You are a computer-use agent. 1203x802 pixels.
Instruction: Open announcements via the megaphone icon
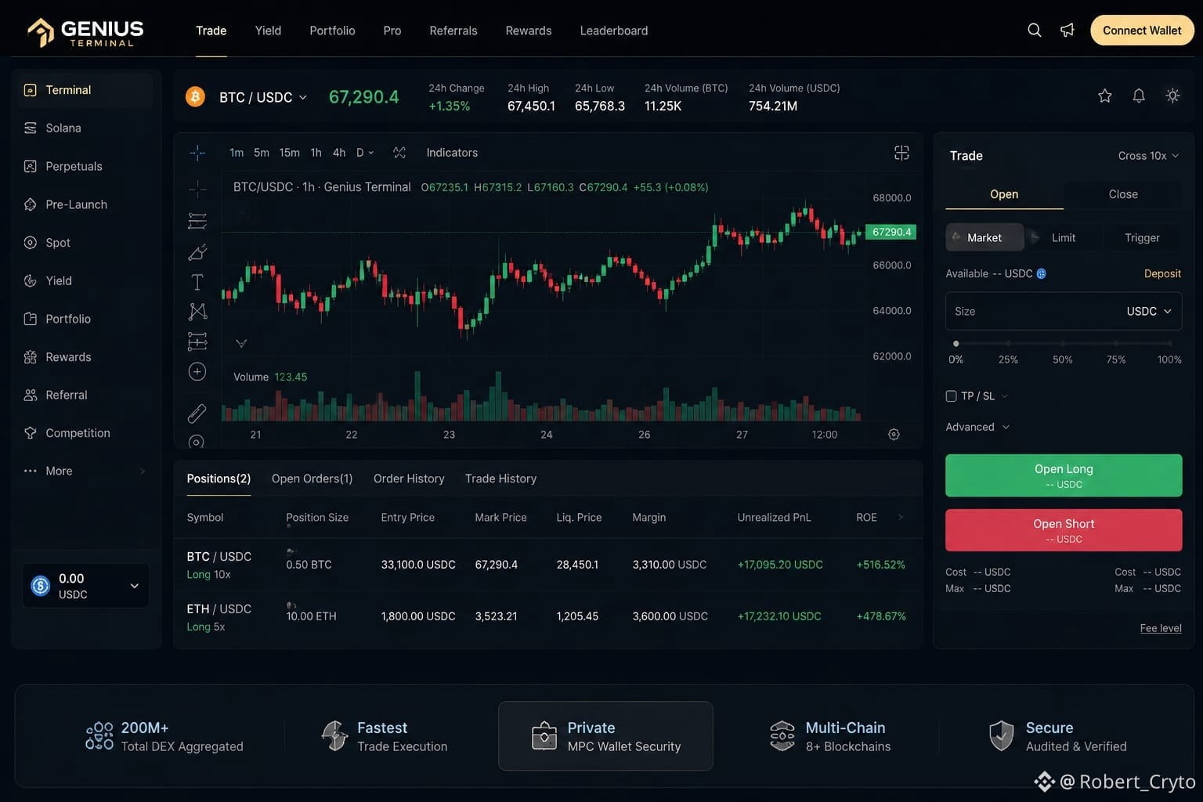[1068, 31]
